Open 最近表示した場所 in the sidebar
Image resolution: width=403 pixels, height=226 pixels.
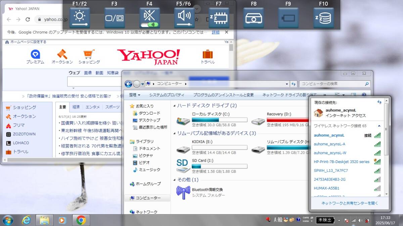click(x=150, y=127)
